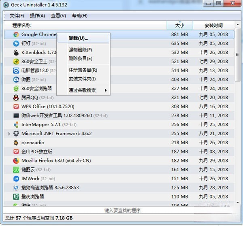The height and width of the screenshot is (226, 243).
Task: Open the 帮助(H) menu
Action: tap(80, 16)
